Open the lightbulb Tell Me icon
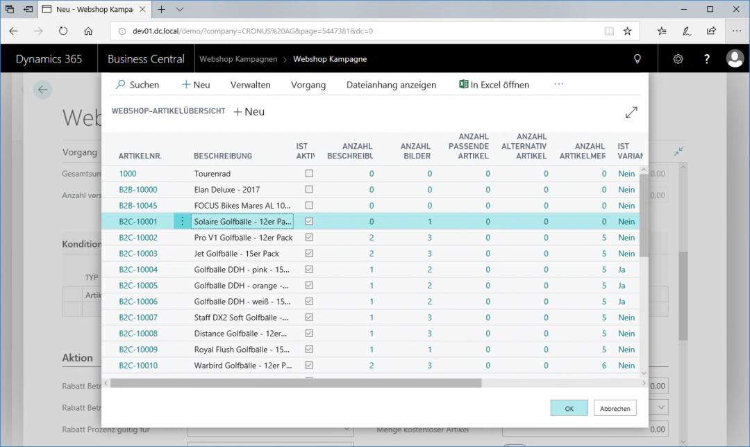The width and height of the screenshot is (750, 447). [637, 59]
